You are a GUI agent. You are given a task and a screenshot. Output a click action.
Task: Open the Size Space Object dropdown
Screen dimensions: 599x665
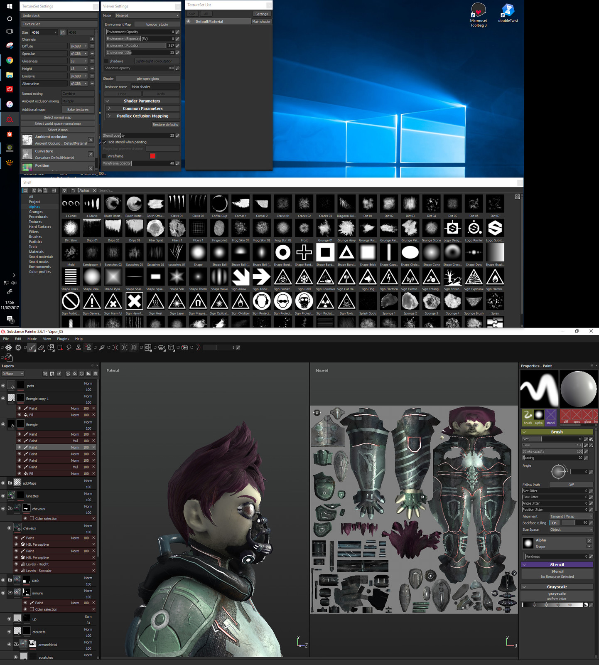[571, 530]
